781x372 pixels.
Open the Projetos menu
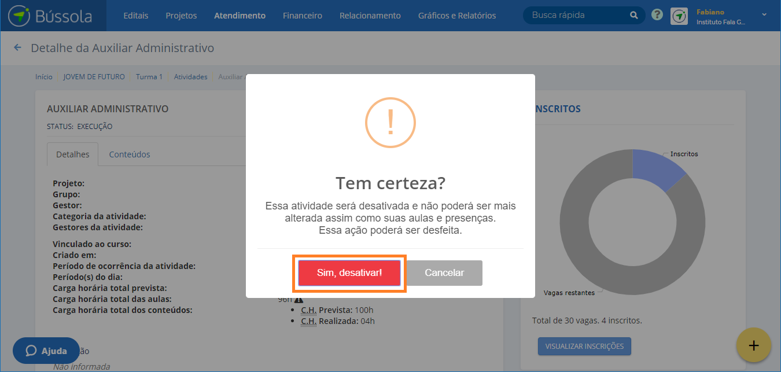click(181, 16)
